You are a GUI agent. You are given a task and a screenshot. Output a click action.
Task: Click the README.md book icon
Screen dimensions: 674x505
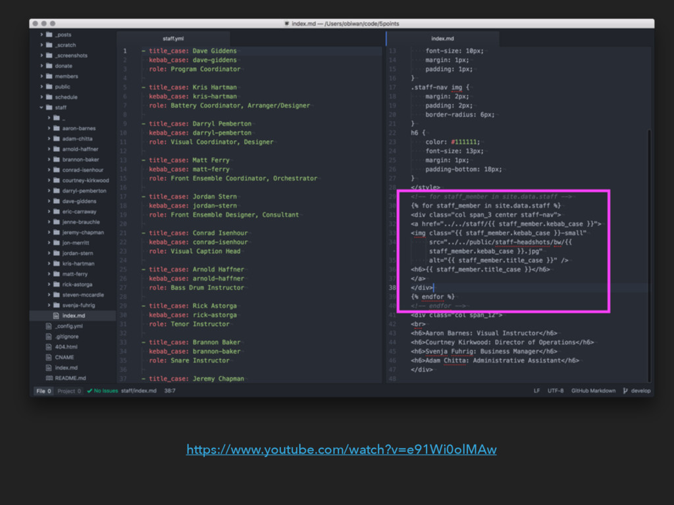(x=49, y=378)
